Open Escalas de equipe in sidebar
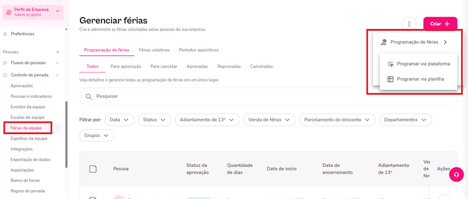This screenshot has width=468, height=199. (x=28, y=117)
